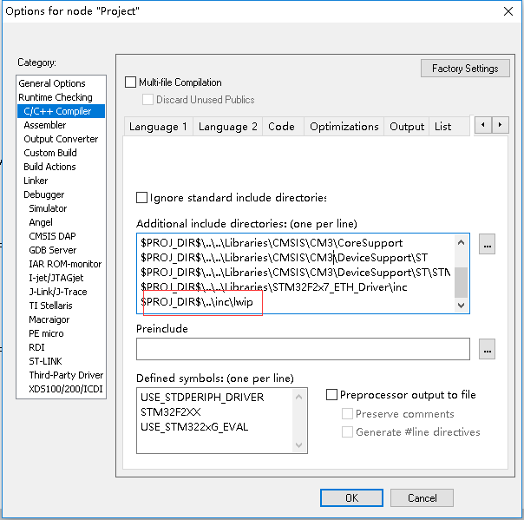Enable Multi-file Compilation checkbox

pyautogui.click(x=130, y=82)
